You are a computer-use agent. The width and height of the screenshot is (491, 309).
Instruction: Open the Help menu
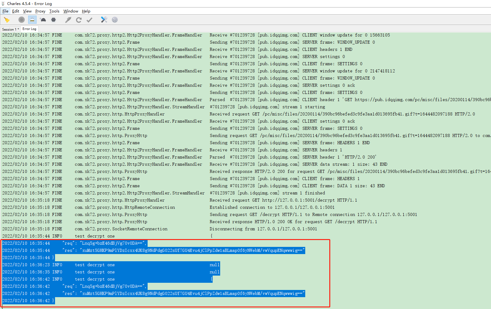86,11
